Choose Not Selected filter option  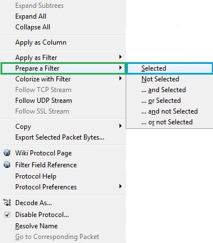(160, 79)
